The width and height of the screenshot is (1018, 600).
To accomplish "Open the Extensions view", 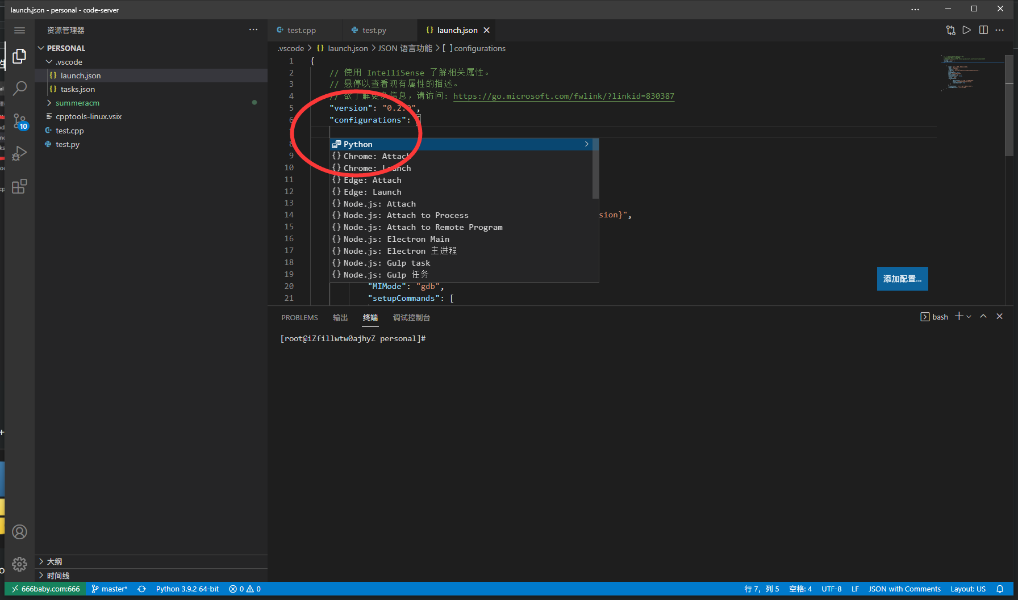I will pyautogui.click(x=19, y=186).
